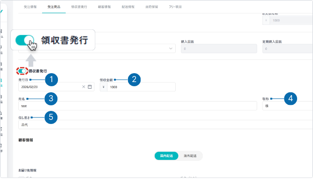Click the 定期購入回数 field

click(x=287, y=48)
